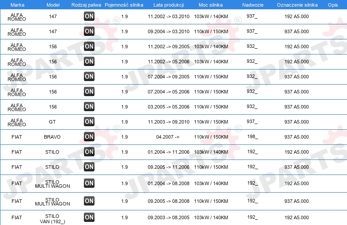Select the date cell 09.2005 -> 11.2006
The image size is (347, 225).
169,167
